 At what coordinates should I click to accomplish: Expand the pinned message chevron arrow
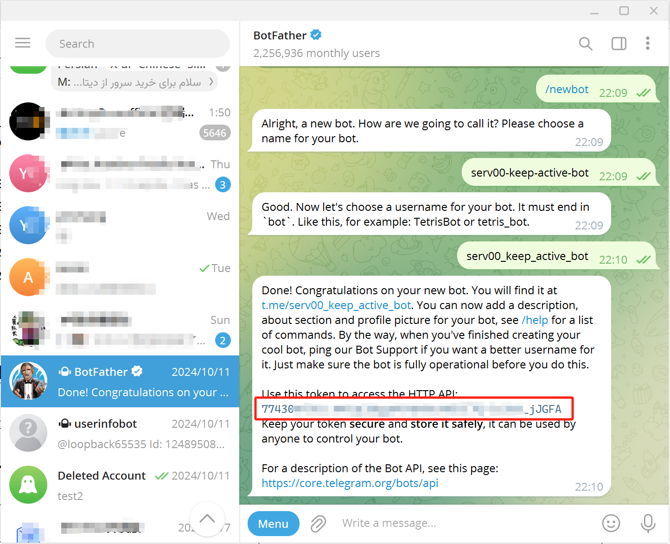coord(212,82)
